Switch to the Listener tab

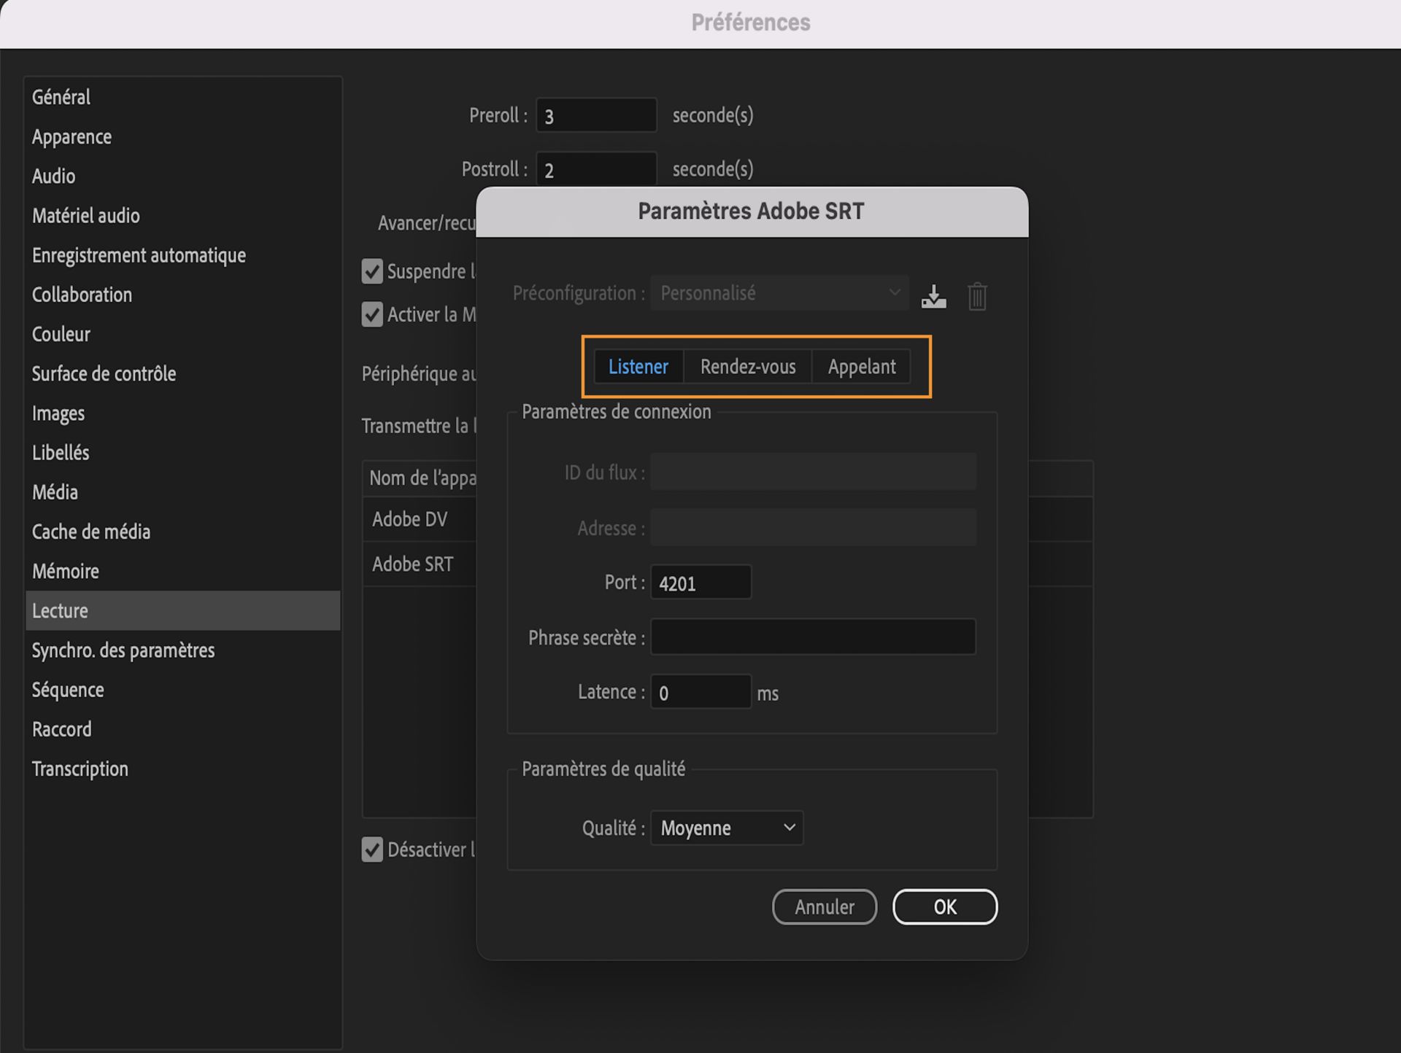638,367
